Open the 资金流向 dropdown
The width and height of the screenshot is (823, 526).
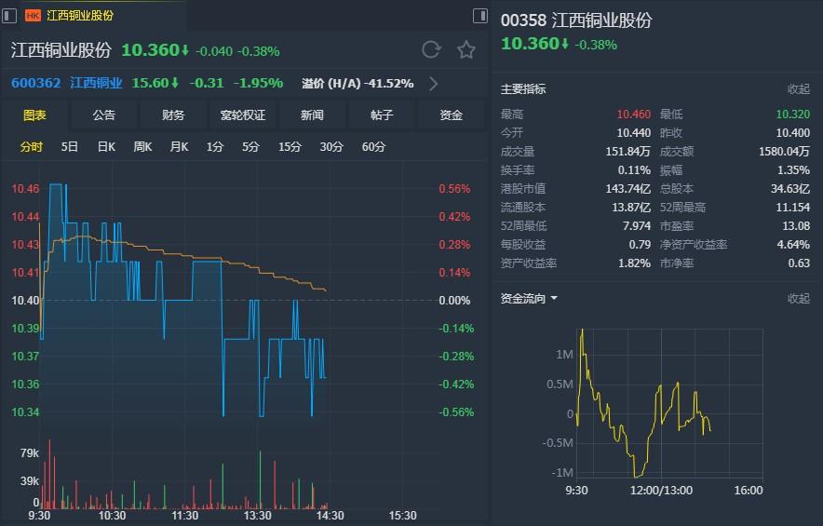coord(529,299)
